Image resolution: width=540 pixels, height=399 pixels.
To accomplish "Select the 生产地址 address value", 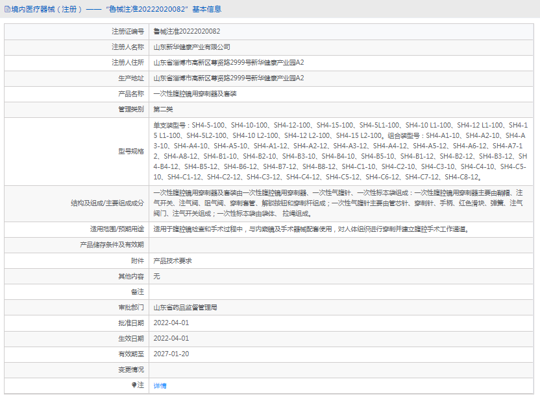I will 228,78.
